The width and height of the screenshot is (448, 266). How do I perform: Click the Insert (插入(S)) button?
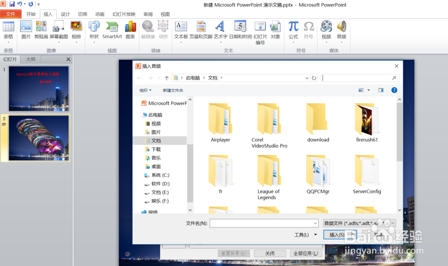tap(337, 235)
